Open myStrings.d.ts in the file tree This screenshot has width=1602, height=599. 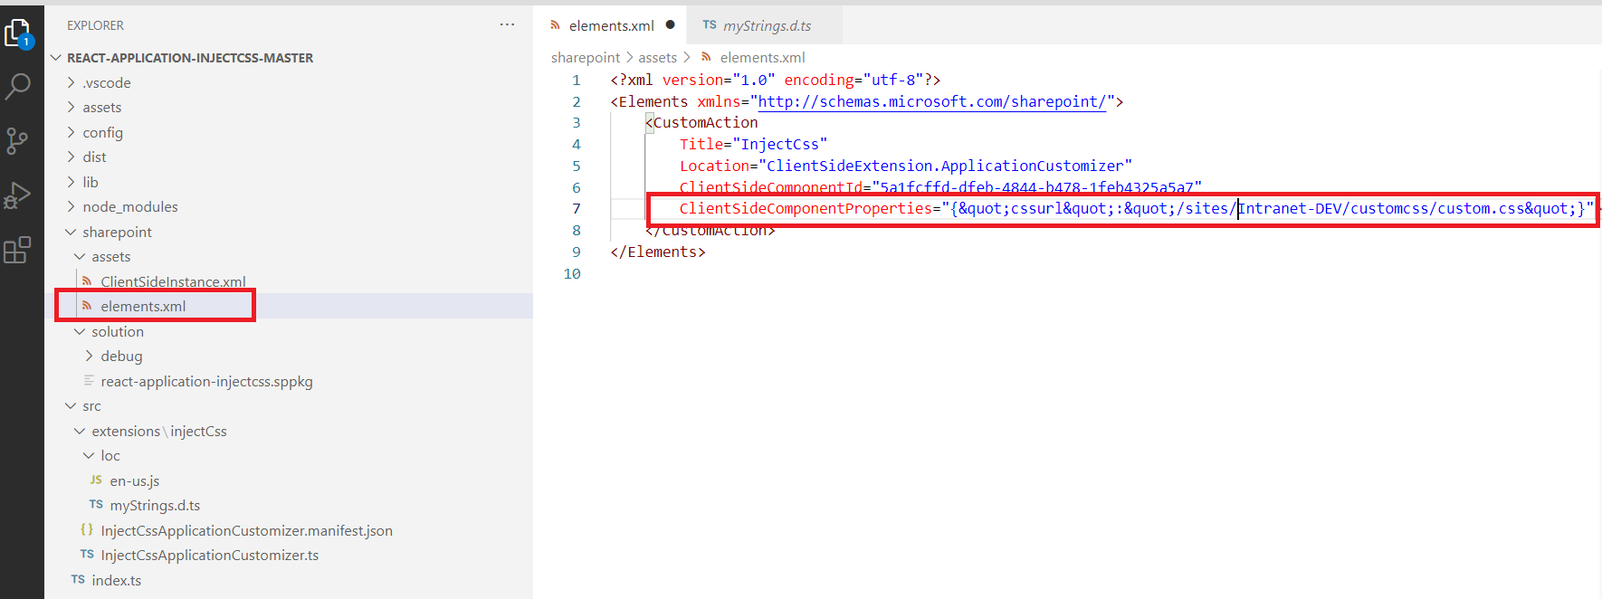pyautogui.click(x=155, y=506)
